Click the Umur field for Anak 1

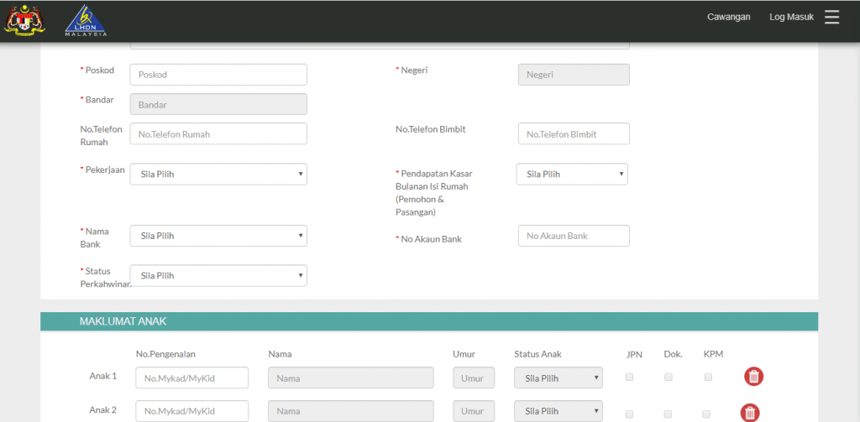(x=474, y=378)
